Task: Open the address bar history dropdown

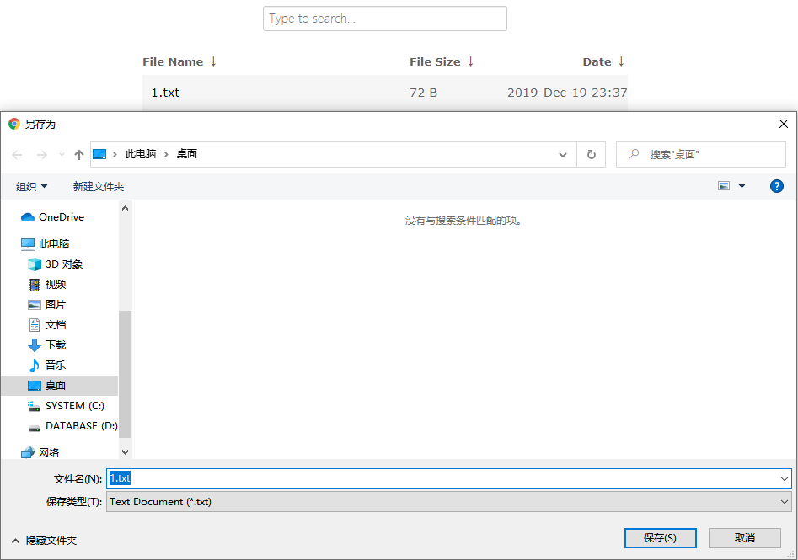Action: tap(562, 154)
